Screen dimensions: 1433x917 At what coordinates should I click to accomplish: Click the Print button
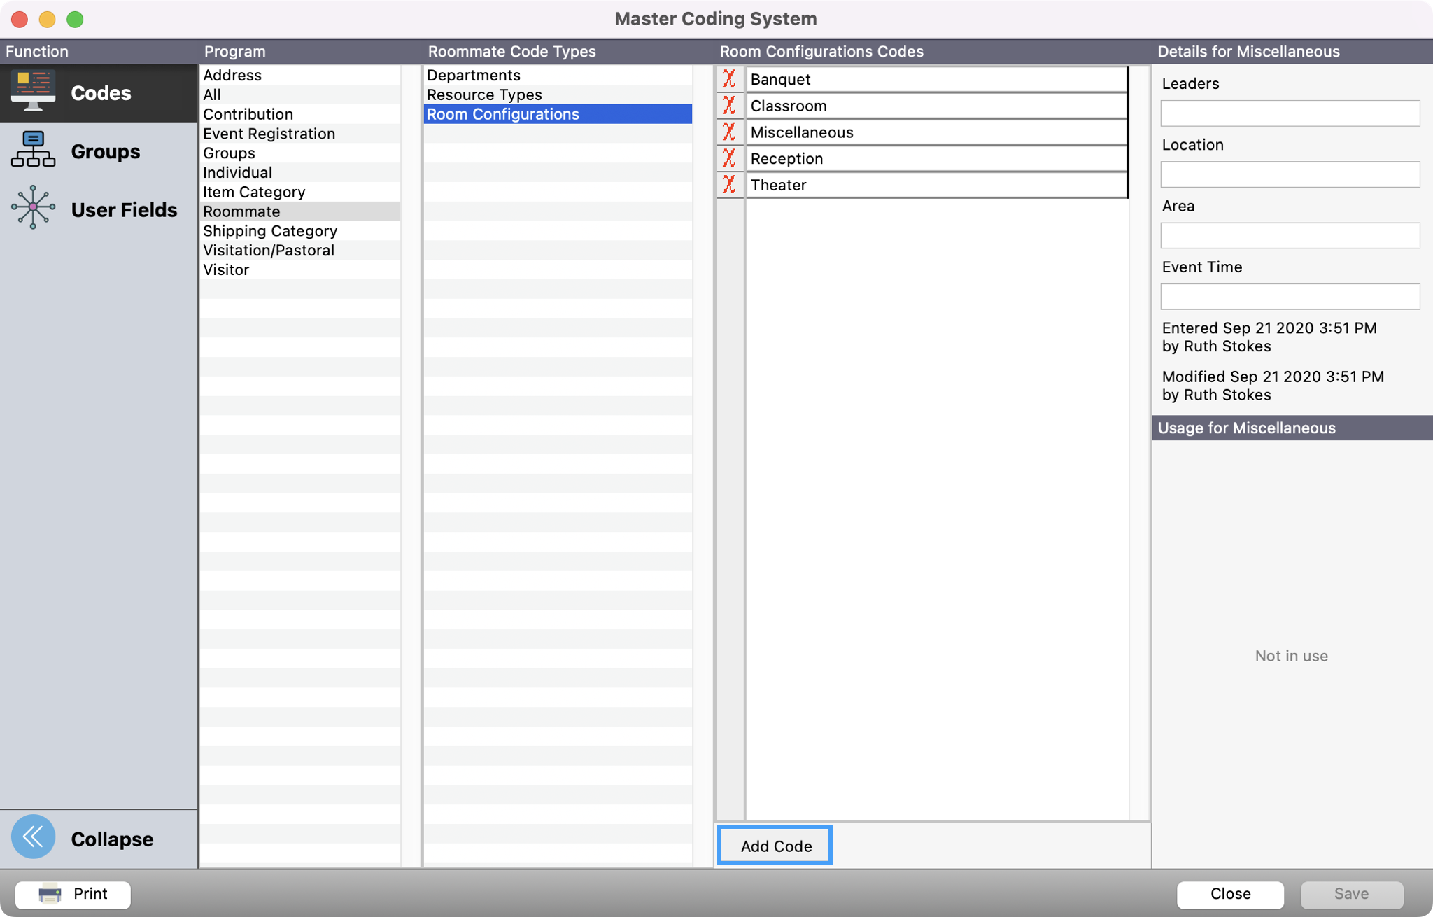(x=73, y=894)
